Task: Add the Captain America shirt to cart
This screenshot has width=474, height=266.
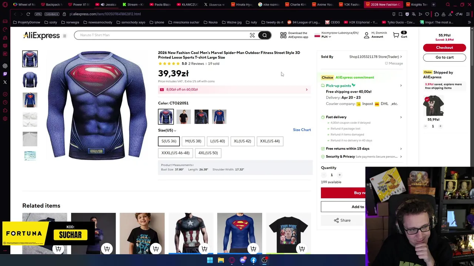Action: coord(204,249)
